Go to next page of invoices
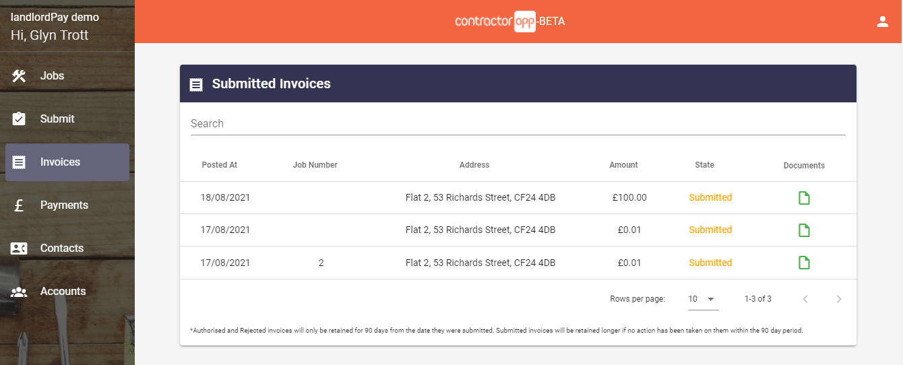The image size is (903, 365). (838, 299)
